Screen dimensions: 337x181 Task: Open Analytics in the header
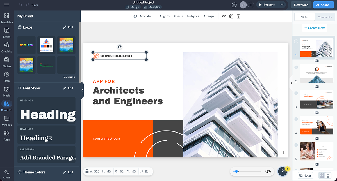click(152, 7)
